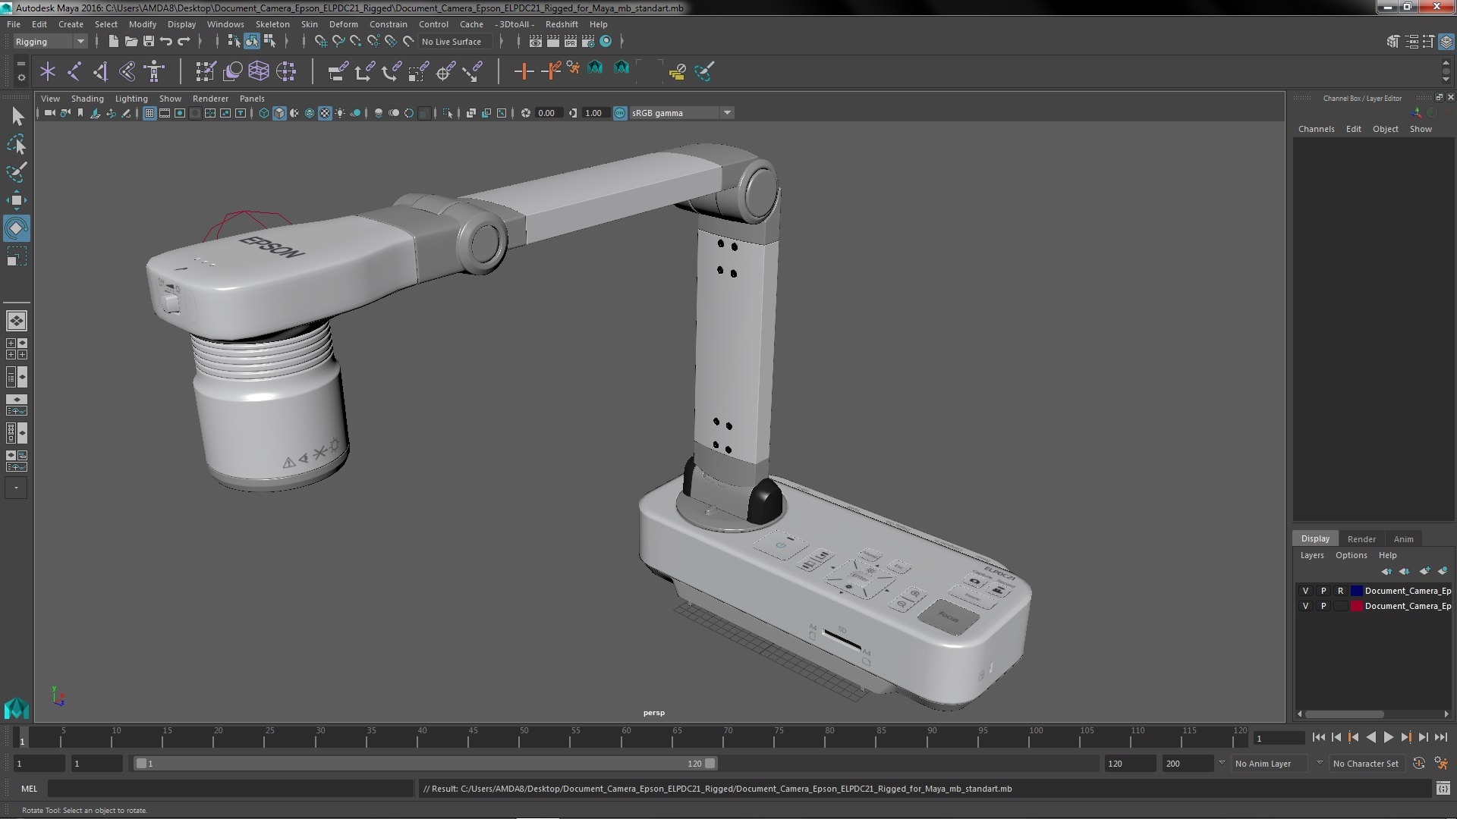The image size is (1457, 819).
Task: Click the Parent Constraint shelf icon
Action: [338, 71]
